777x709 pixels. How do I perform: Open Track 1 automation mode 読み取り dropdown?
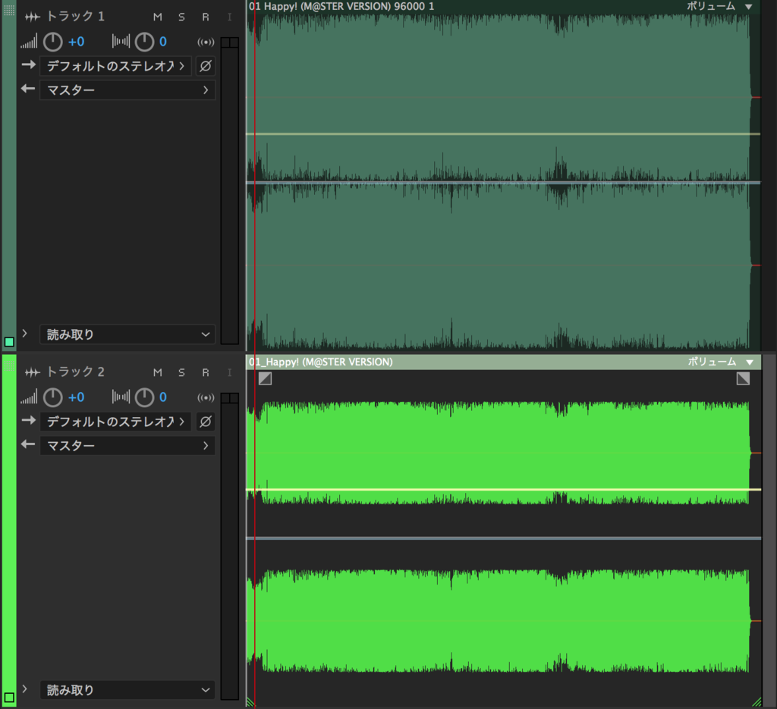click(127, 334)
